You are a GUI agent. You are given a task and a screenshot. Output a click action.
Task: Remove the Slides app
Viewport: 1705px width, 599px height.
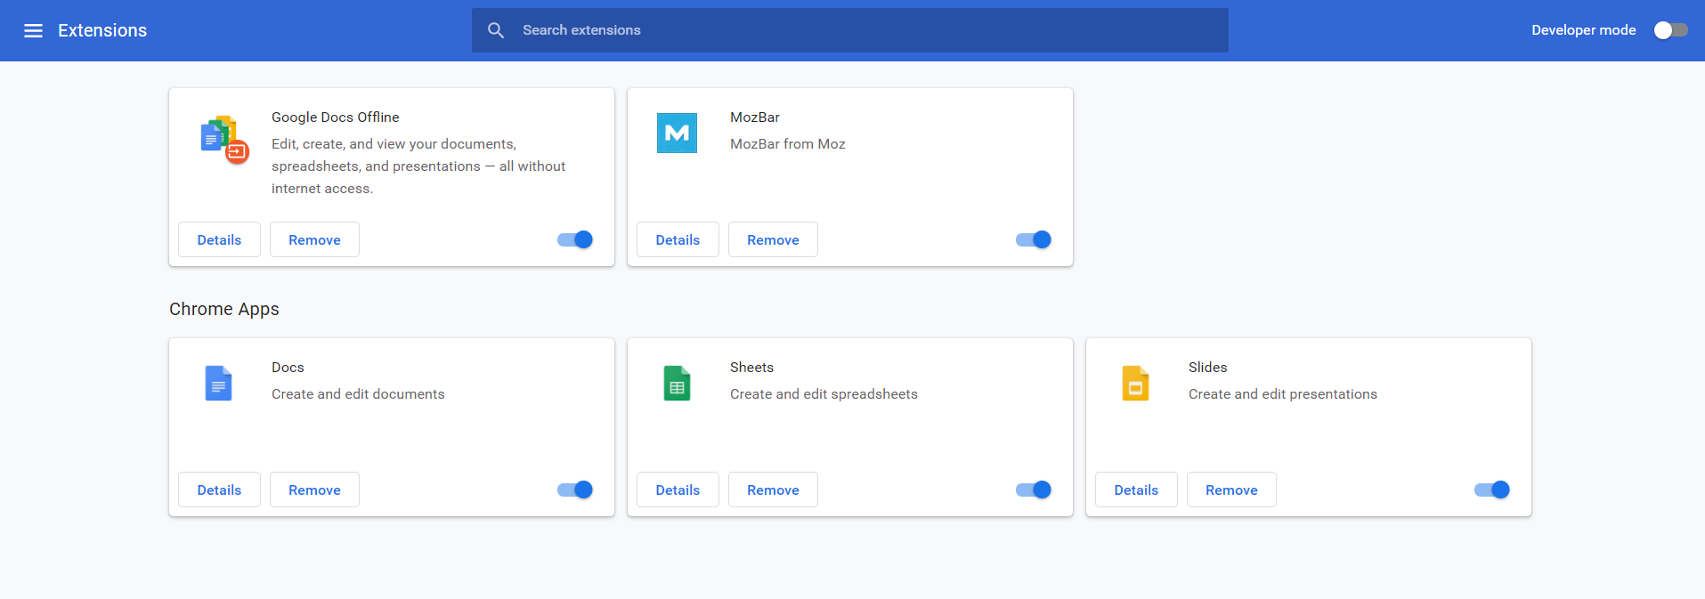(1231, 490)
